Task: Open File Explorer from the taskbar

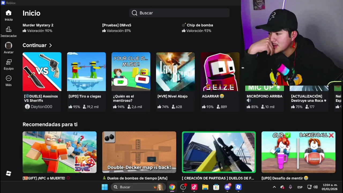Action: (x=205, y=187)
